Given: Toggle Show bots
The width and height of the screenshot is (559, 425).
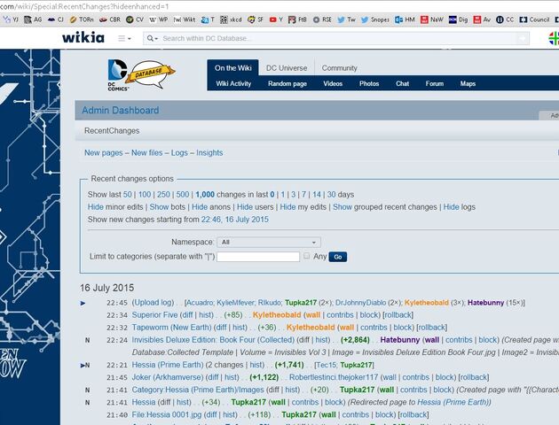Looking at the screenshot, I should 159,207.
